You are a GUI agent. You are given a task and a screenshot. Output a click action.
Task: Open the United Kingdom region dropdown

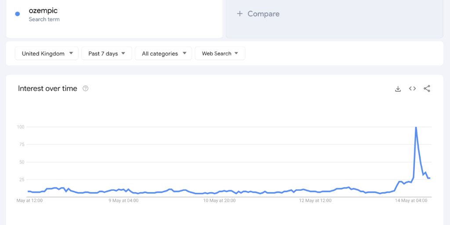click(47, 54)
